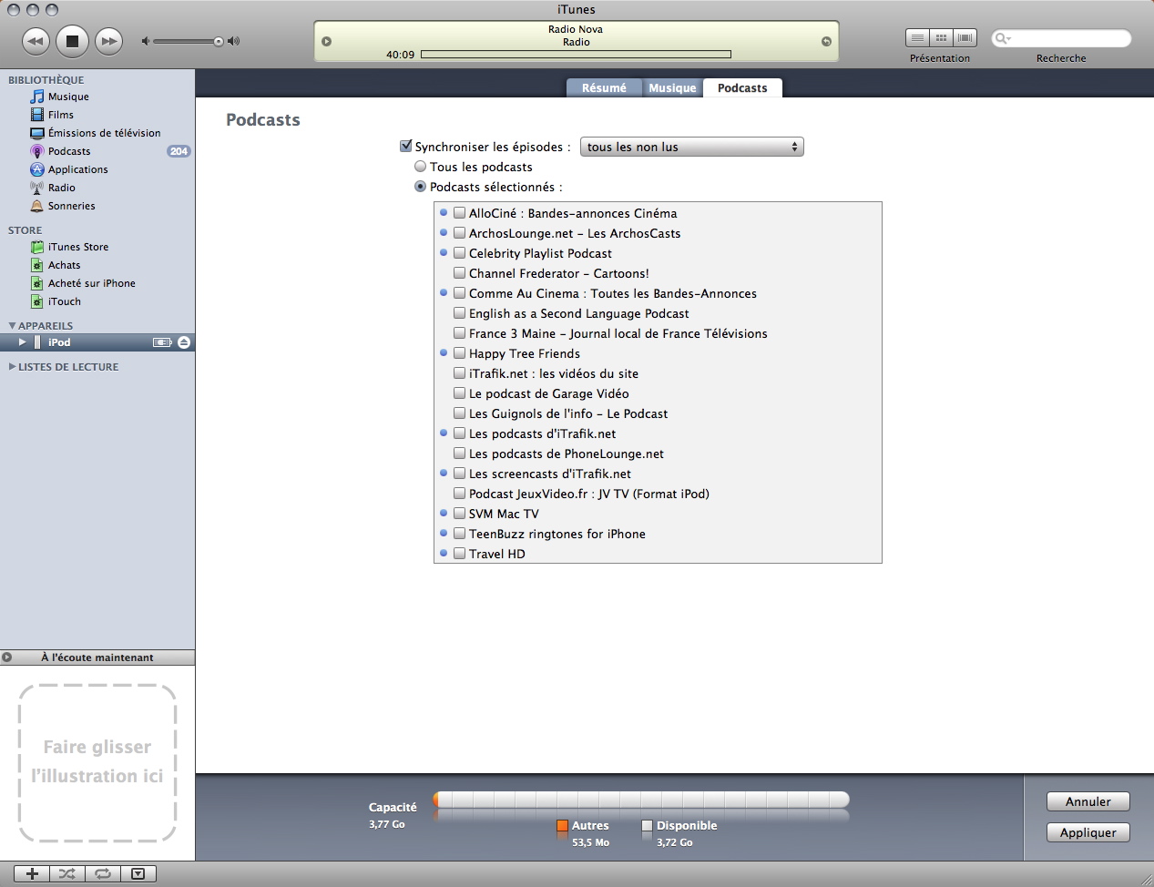Toggle repeat playback mode

[103, 873]
